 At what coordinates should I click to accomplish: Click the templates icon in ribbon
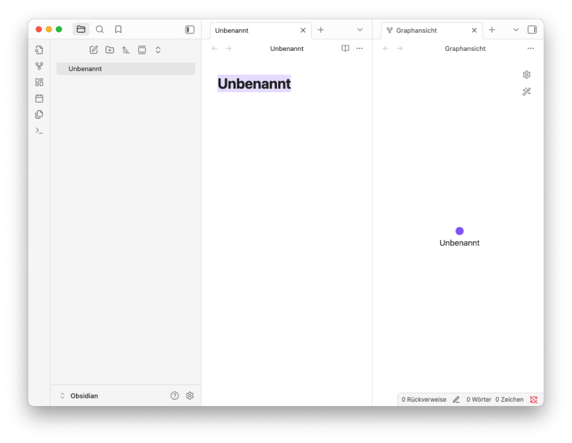[39, 114]
